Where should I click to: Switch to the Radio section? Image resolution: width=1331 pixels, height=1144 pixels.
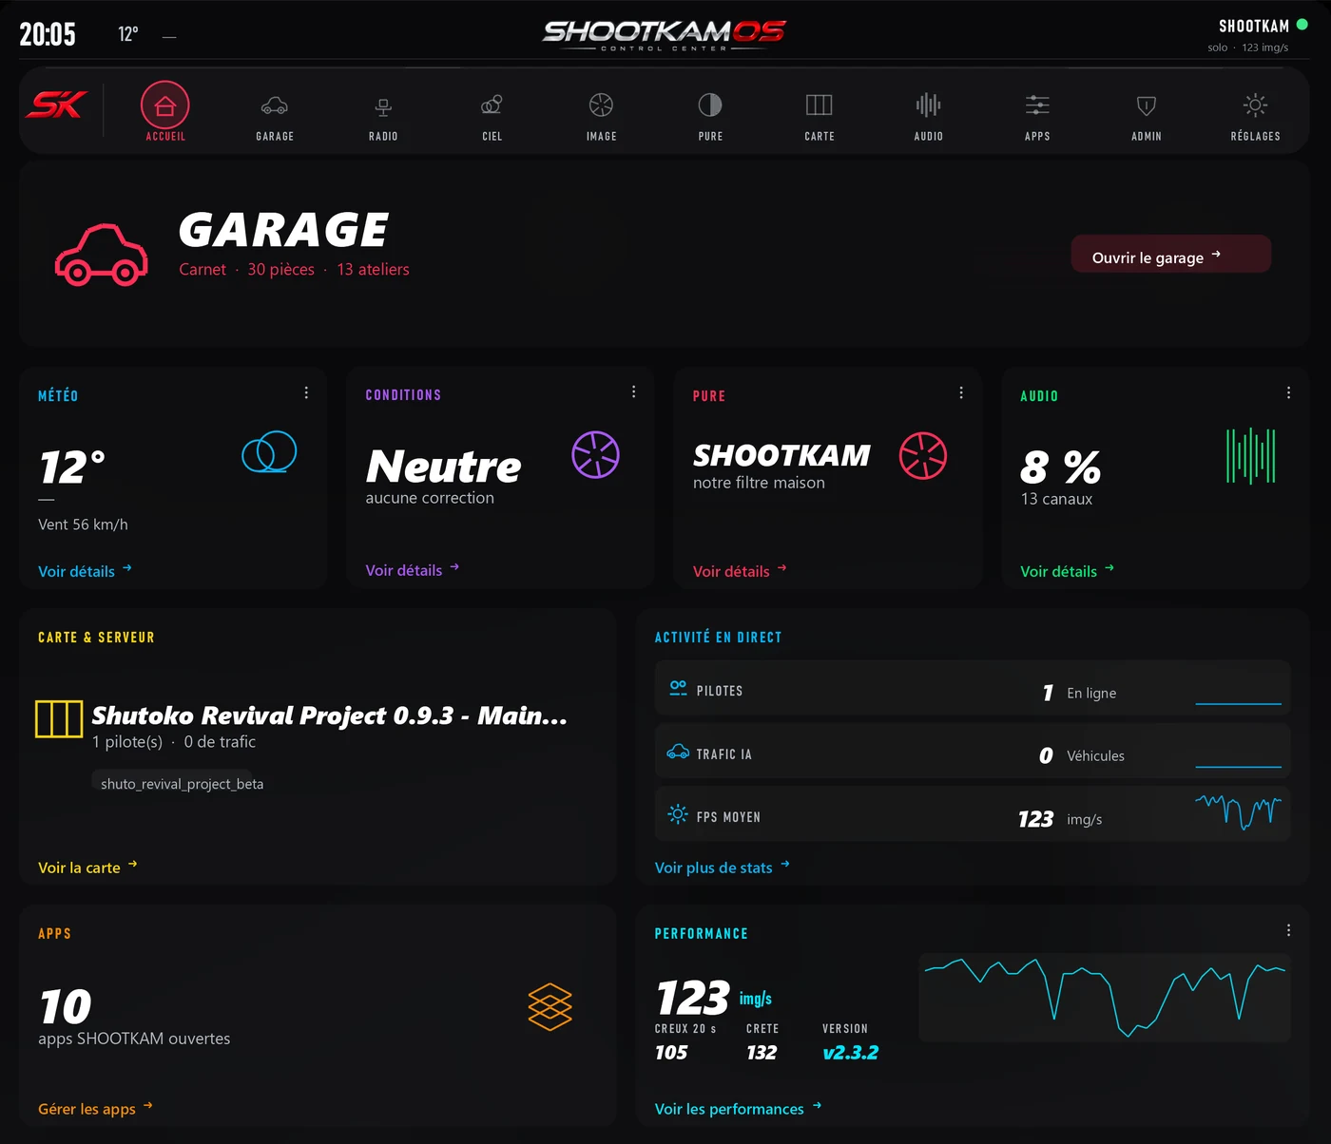(383, 112)
